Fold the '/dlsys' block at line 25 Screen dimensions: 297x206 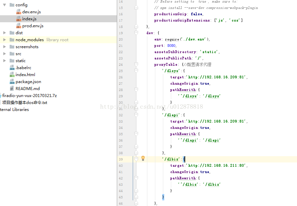pos(136,71)
